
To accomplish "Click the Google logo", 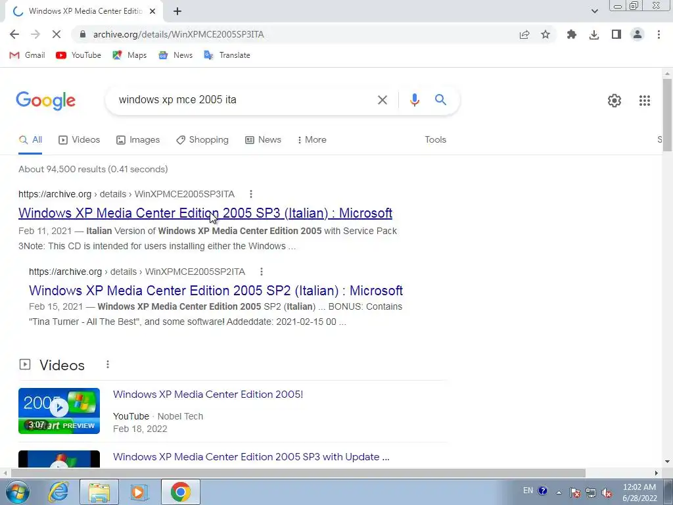I will click(x=45, y=101).
